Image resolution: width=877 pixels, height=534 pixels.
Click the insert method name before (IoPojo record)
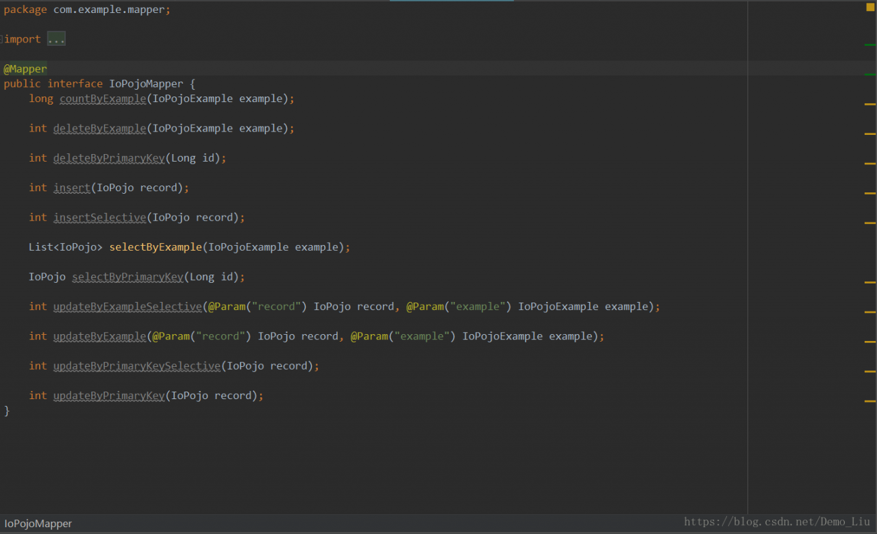pyautogui.click(x=72, y=188)
